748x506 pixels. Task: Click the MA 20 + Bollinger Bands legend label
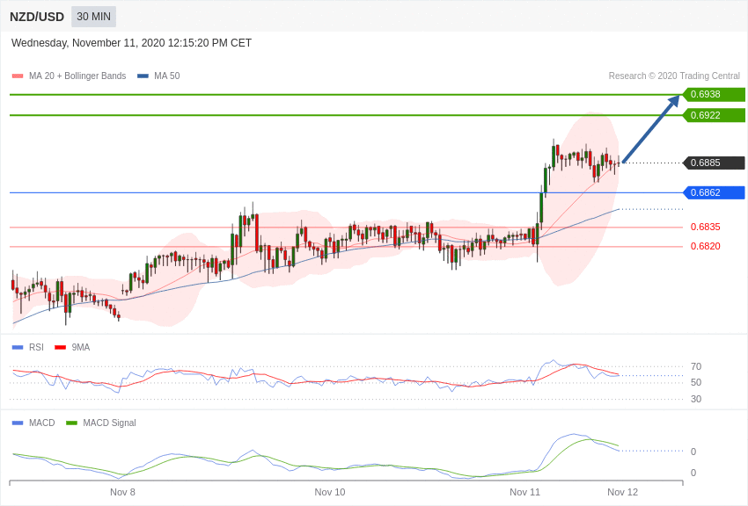[77, 76]
